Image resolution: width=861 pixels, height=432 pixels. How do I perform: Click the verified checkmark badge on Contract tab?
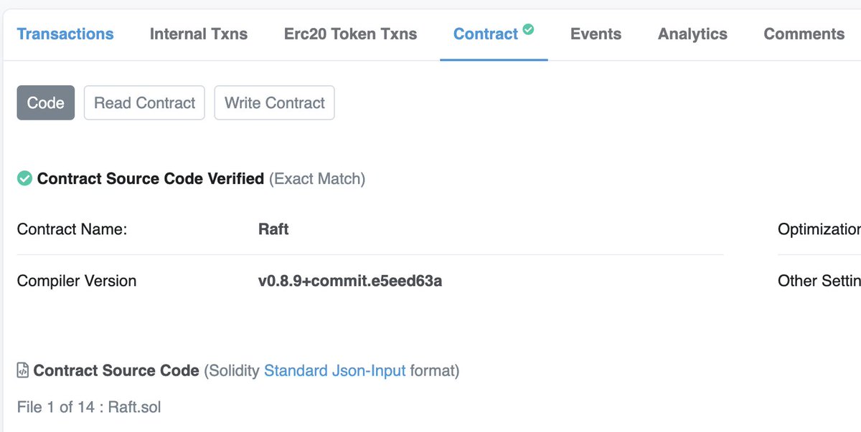click(x=529, y=29)
